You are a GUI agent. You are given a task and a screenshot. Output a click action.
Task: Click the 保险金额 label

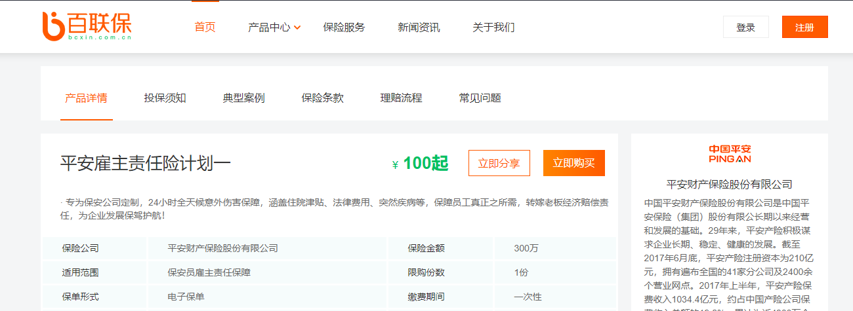[x=427, y=248]
